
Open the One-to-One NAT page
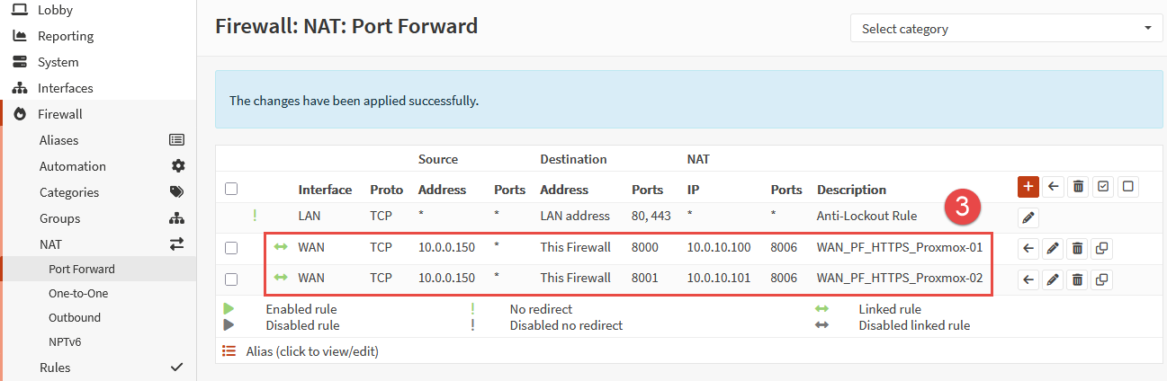tap(78, 293)
